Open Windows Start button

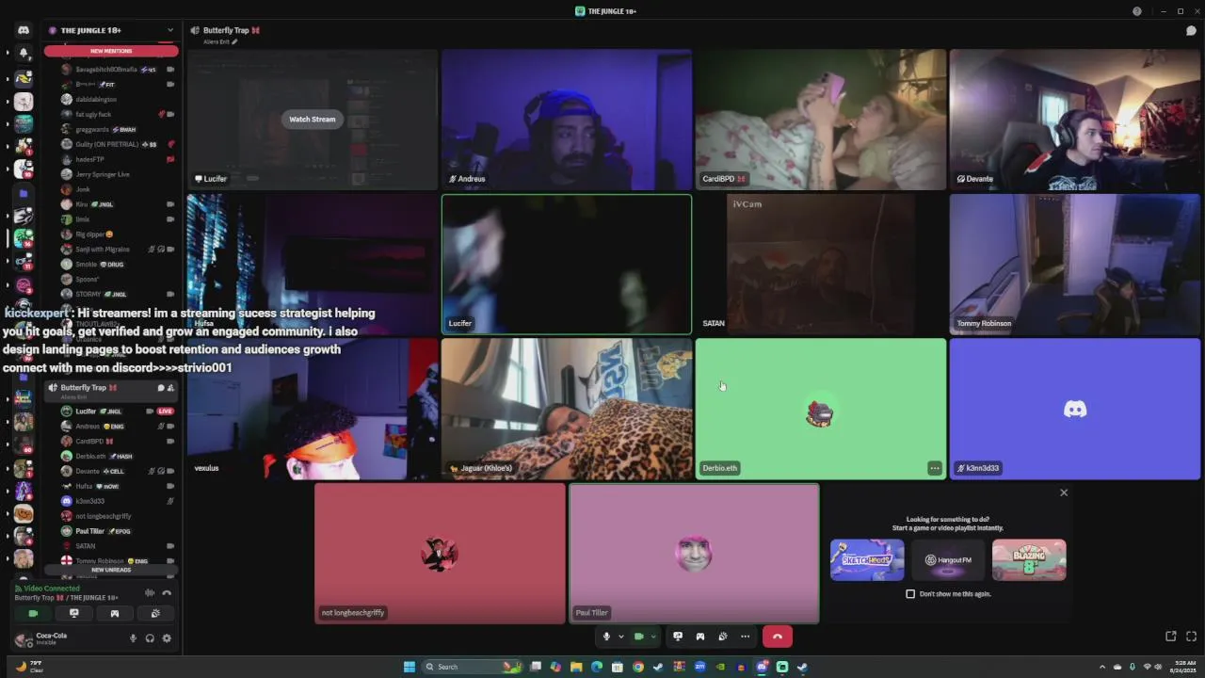[x=409, y=667]
